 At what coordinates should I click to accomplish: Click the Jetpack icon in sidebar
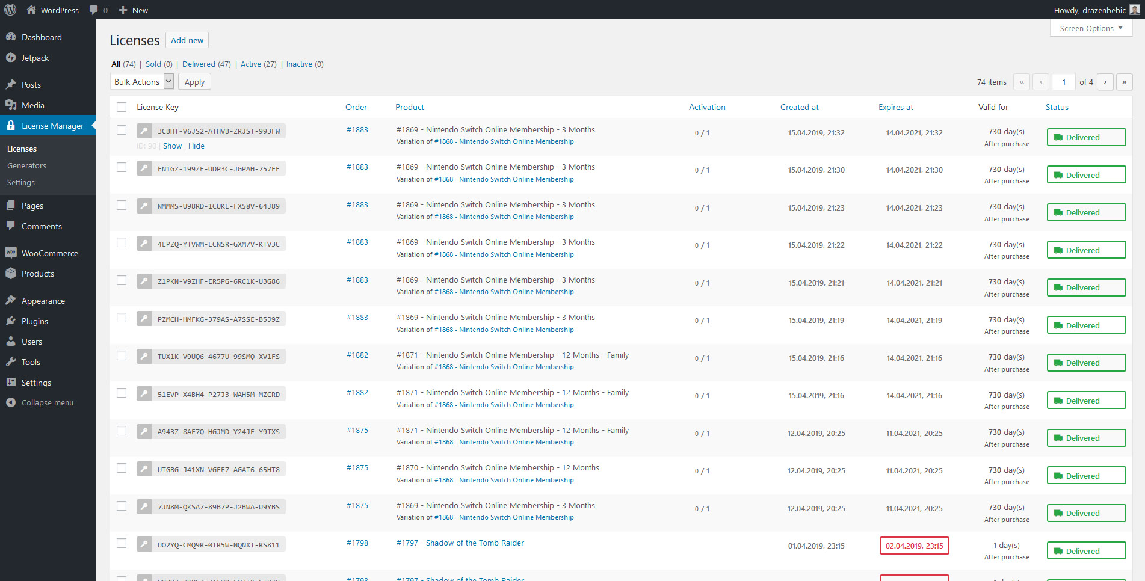[x=11, y=58]
